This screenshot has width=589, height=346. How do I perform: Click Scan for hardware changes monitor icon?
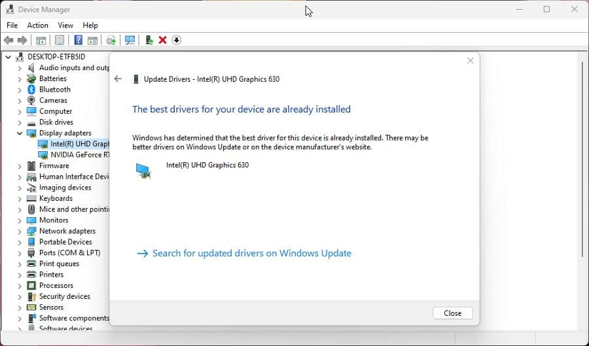coord(130,40)
